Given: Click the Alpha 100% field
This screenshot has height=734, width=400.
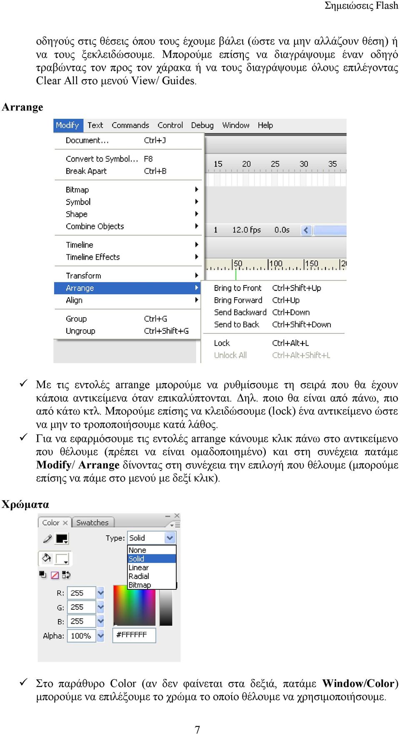Looking at the screenshot, I should (82, 636).
